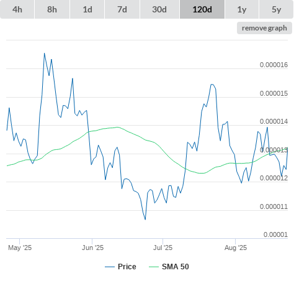Select the 7d range tab

(x=122, y=9)
